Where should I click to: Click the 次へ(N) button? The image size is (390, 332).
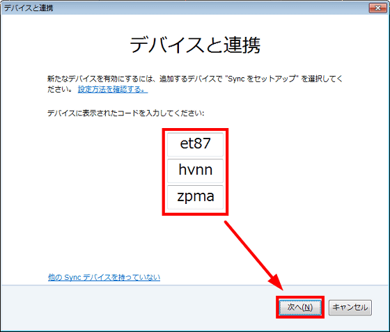(x=300, y=308)
